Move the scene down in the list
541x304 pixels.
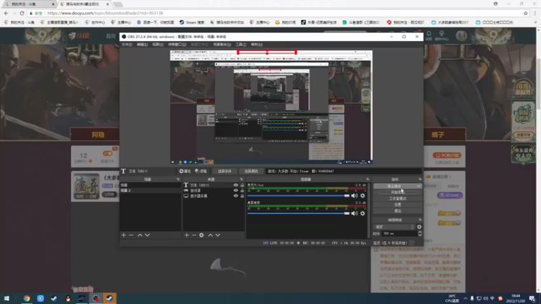pos(147,235)
